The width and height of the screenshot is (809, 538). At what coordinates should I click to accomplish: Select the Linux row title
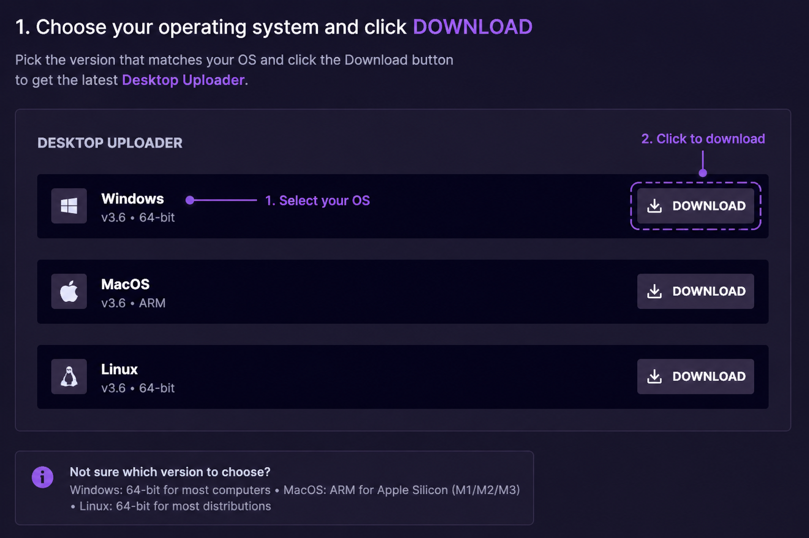tap(119, 369)
